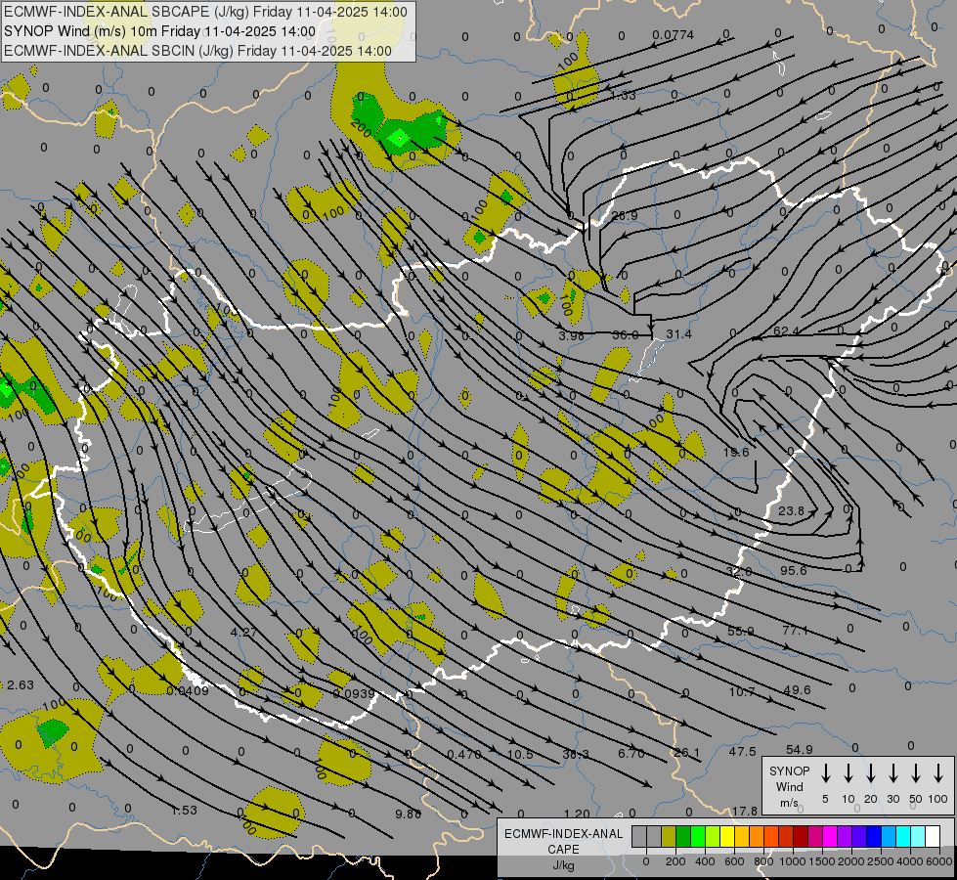This screenshot has width=957, height=880.
Task: Click the 1.33 value on the map
Action: coord(623,95)
